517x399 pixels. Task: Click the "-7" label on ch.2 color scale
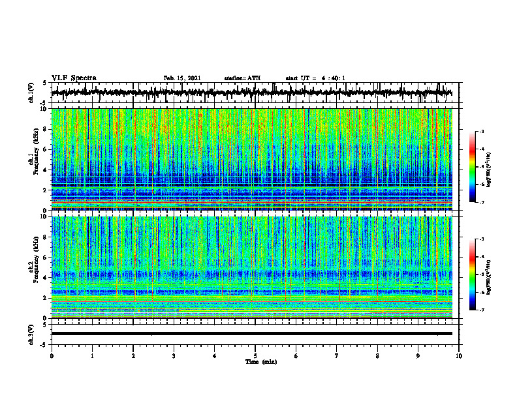pyautogui.click(x=482, y=310)
